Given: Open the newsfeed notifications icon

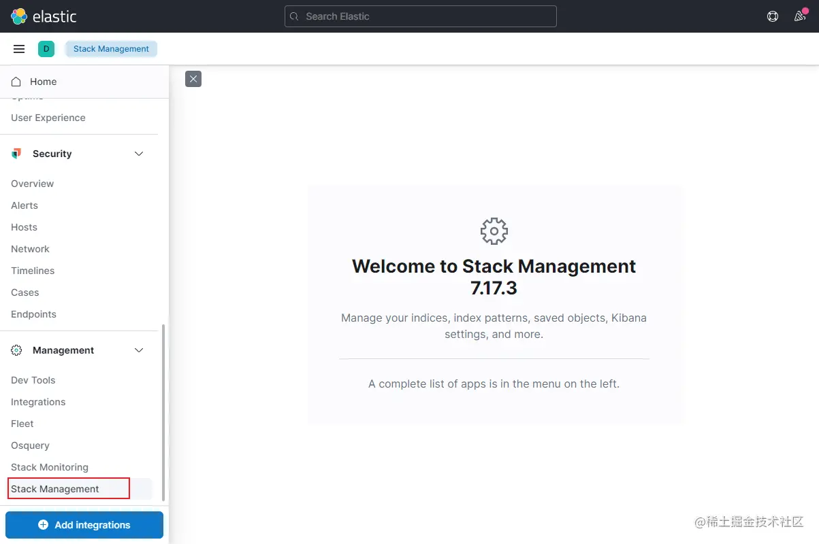Looking at the screenshot, I should tap(800, 16).
